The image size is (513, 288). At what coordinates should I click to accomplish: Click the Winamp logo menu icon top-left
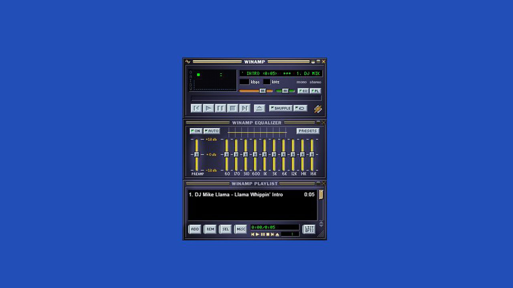click(x=188, y=61)
